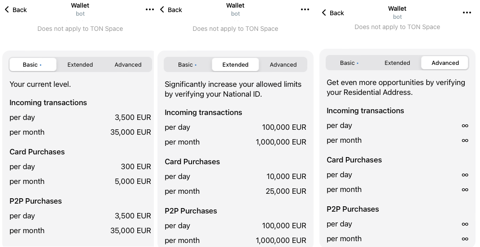This screenshot has height=247, width=480.
Task: Switch to Extended tab in the right screen
Action: (x=397, y=63)
